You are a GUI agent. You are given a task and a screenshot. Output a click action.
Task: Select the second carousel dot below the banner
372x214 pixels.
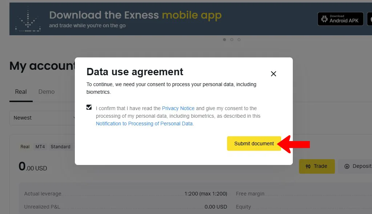point(231,40)
